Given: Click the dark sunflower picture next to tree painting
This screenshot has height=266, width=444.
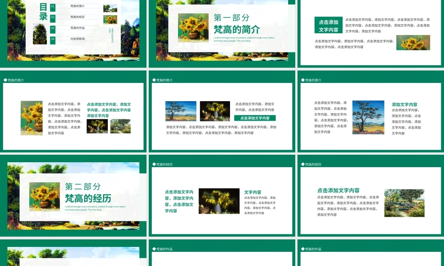Looking at the screenshot, I should (x=215, y=111).
